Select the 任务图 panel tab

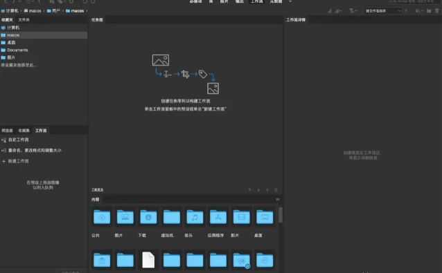(97, 19)
